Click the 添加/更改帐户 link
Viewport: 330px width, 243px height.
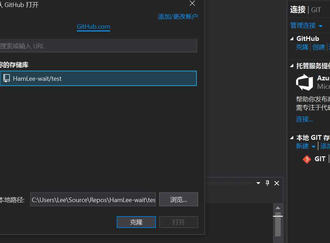178,17
